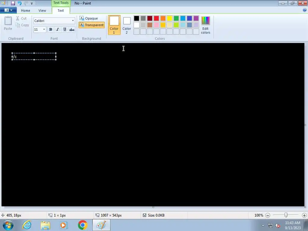Click the Paste clipboard icon
Screen dimensions: 308x231
click(x=8, y=20)
